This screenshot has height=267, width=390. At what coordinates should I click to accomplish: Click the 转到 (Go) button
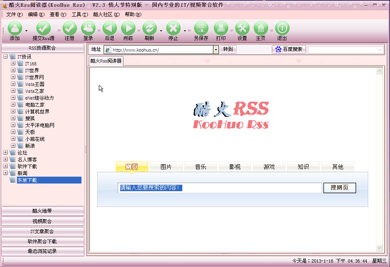coord(228,49)
